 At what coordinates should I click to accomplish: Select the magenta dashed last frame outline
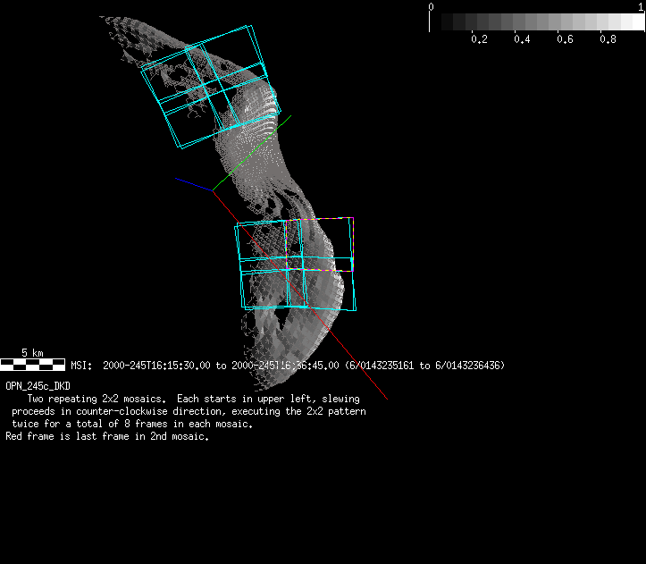pyautogui.click(x=319, y=219)
